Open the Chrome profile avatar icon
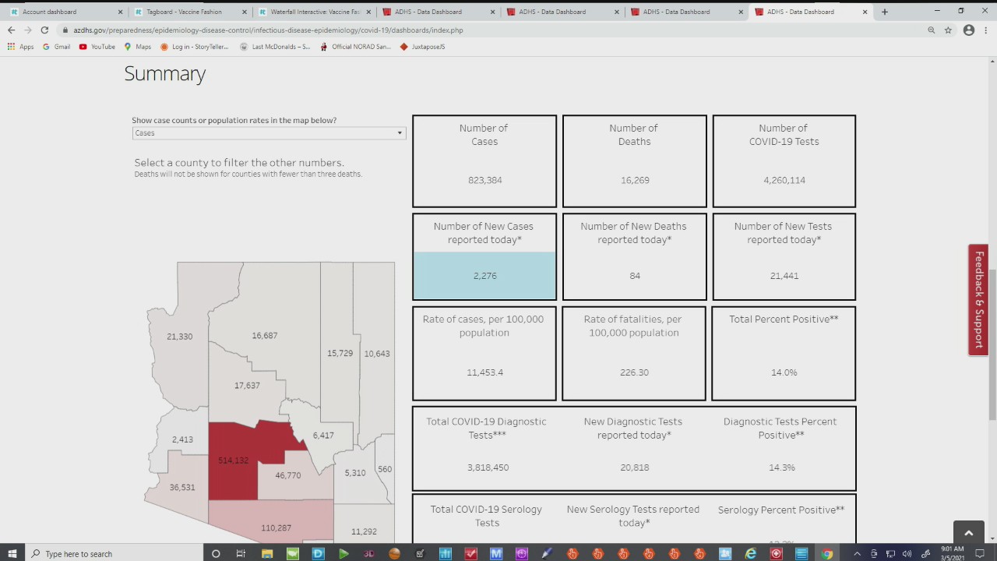The image size is (997, 561). pyautogui.click(x=969, y=30)
